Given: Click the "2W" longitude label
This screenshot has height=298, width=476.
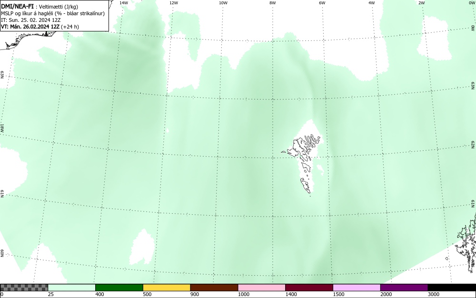Looking at the screenshot, I should (421, 3).
